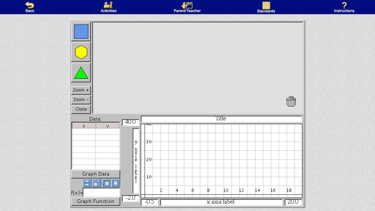Screen dimensions: 375x211
Task: Click Zoom – to zoom out
Action: 81,99
